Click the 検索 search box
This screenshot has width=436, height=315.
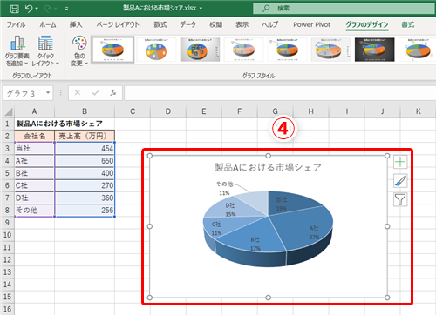344,9
